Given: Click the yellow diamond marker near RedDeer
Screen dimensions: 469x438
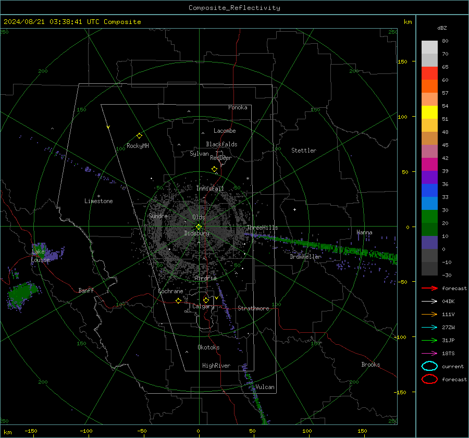Looking at the screenshot, I should [215, 169].
